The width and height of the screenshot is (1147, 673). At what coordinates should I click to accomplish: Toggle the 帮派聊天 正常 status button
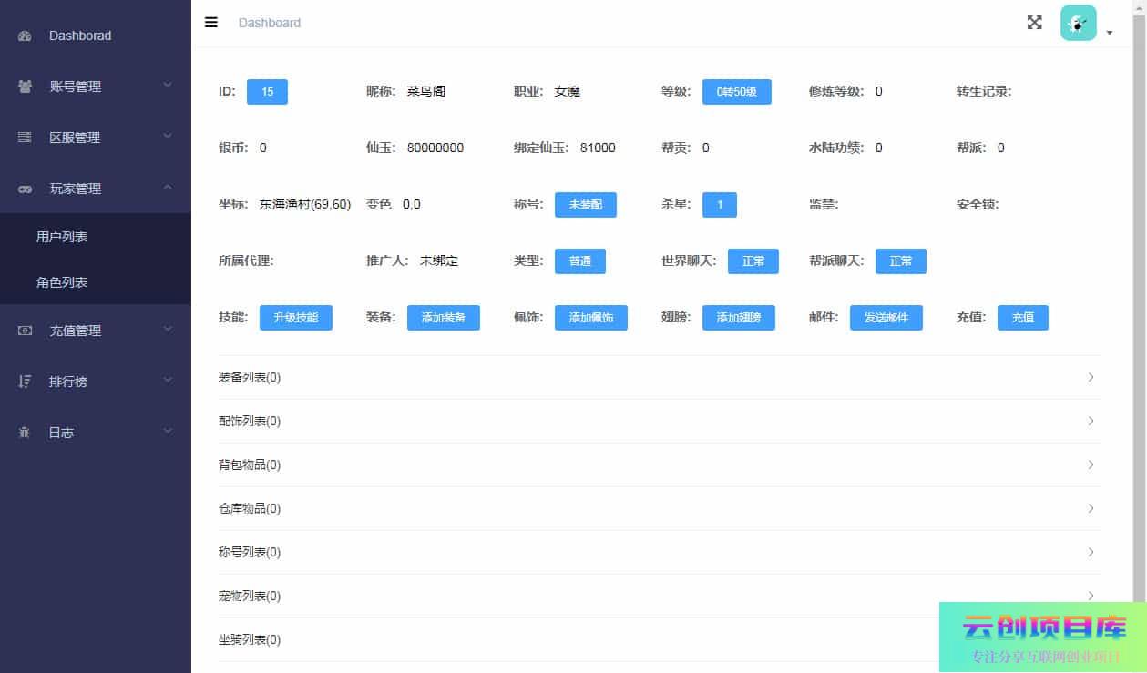coord(900,261)
